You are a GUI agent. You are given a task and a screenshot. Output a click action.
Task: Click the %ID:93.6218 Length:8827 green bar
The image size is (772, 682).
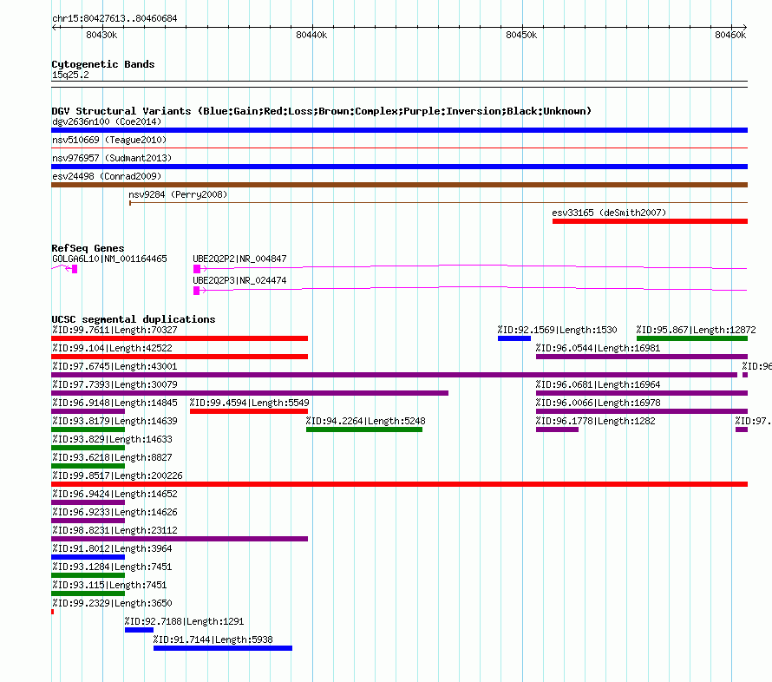88,466
